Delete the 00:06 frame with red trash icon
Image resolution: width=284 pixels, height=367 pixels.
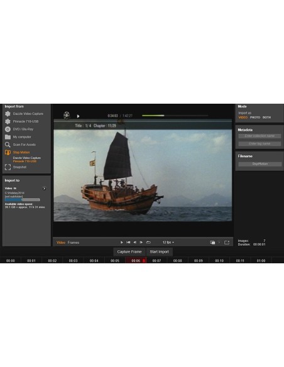click(x=144, y=261)
